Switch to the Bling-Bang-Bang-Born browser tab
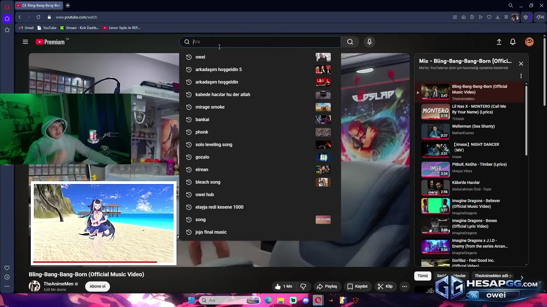This screenshot has width=547, height=307. 38,6
